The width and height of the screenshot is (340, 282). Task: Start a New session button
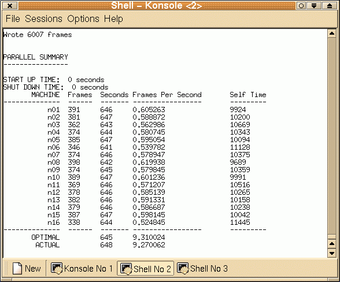click(x=27, y=268)
